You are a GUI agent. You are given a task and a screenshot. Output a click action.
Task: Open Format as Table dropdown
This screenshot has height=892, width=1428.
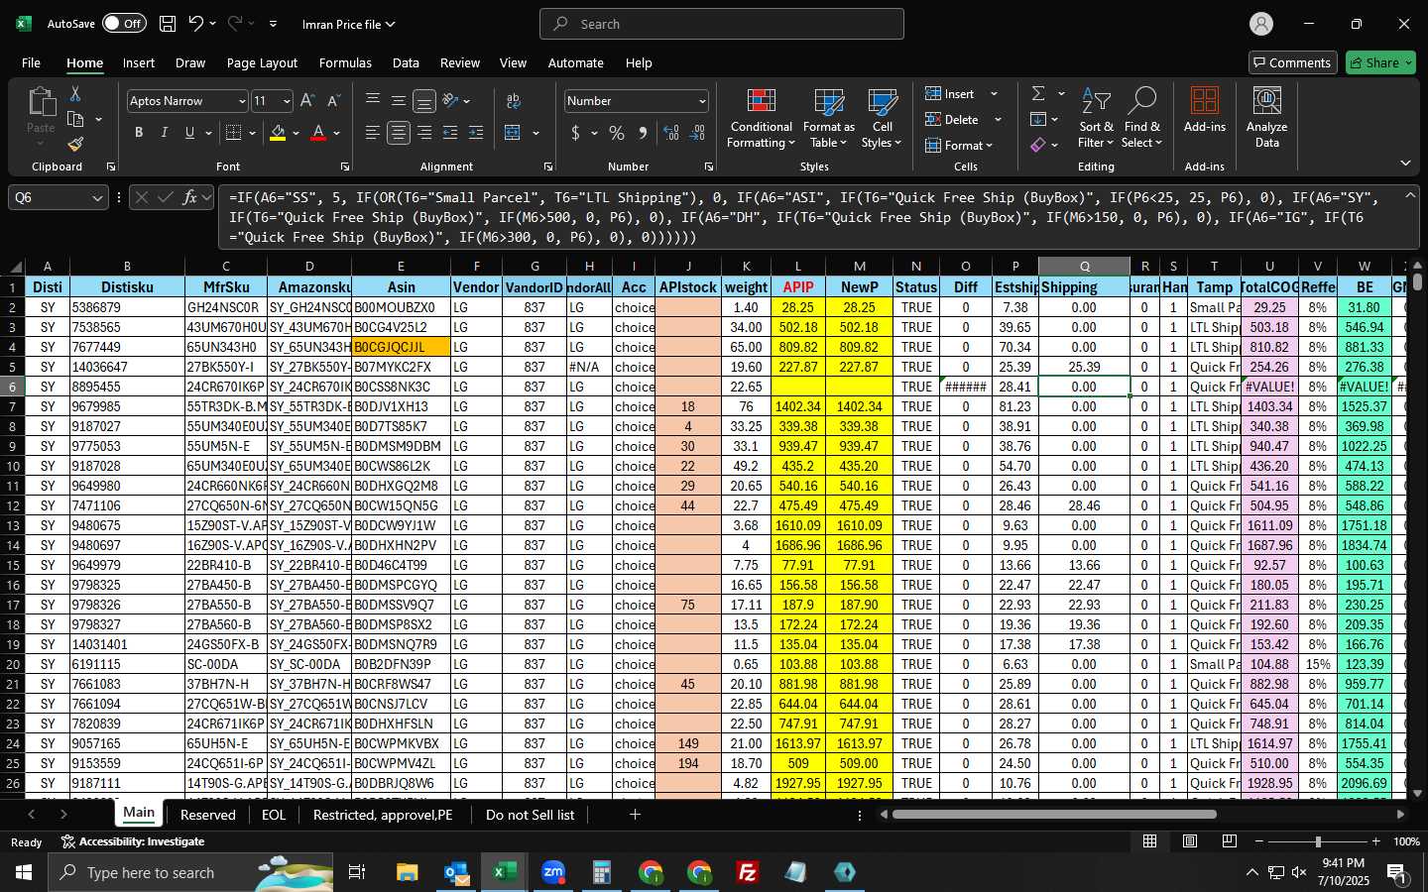pos(828,117)
